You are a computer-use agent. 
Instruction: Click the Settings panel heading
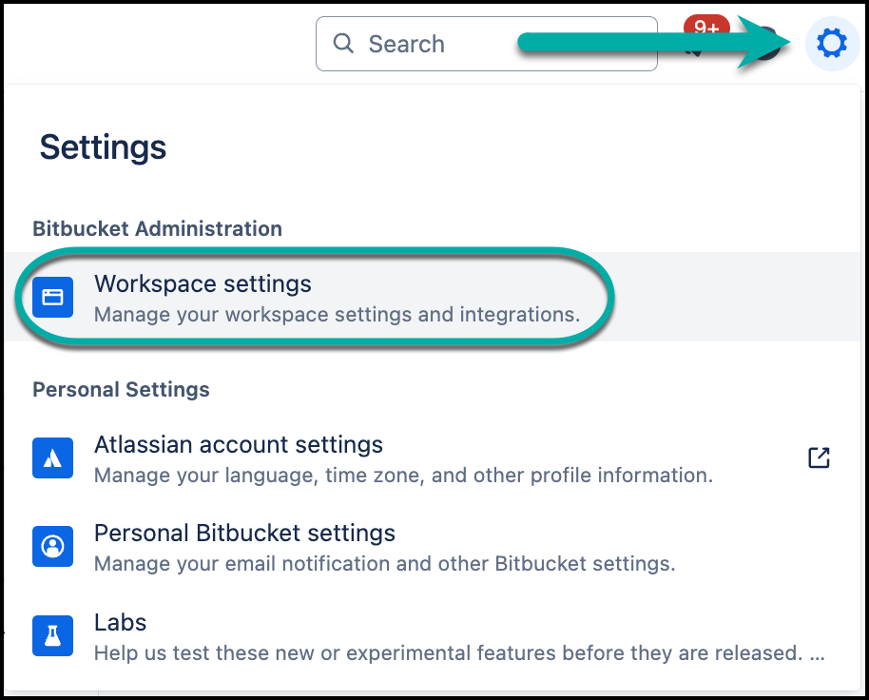(103, 147)
